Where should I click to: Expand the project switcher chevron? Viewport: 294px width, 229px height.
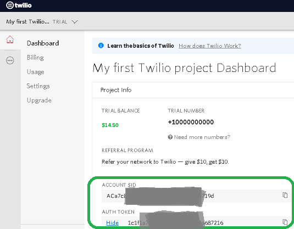[x=75, y=22]
